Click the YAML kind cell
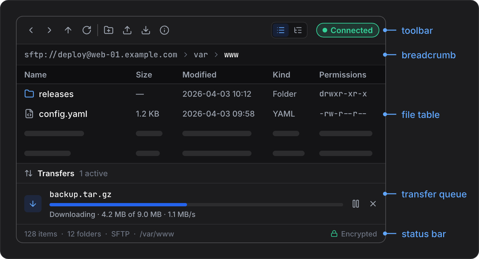479x259 pixels. (x=284, y=114)
